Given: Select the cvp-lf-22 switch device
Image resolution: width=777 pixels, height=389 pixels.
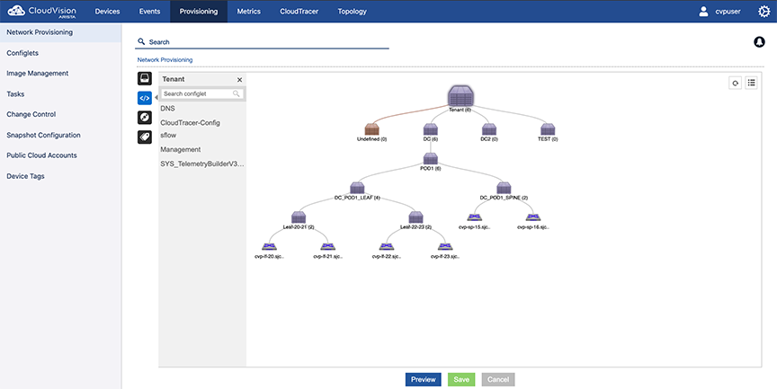Looking at the screenshot, I should (387, 246).
